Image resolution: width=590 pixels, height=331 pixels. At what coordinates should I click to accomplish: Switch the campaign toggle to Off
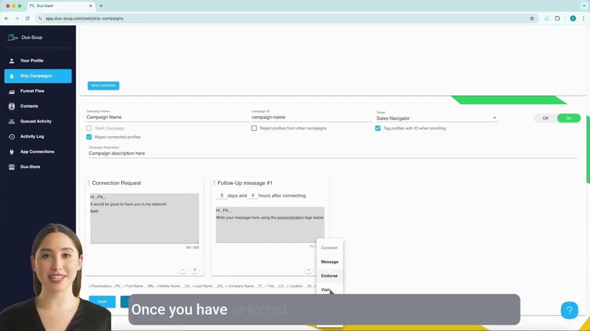tap(545, 118)
